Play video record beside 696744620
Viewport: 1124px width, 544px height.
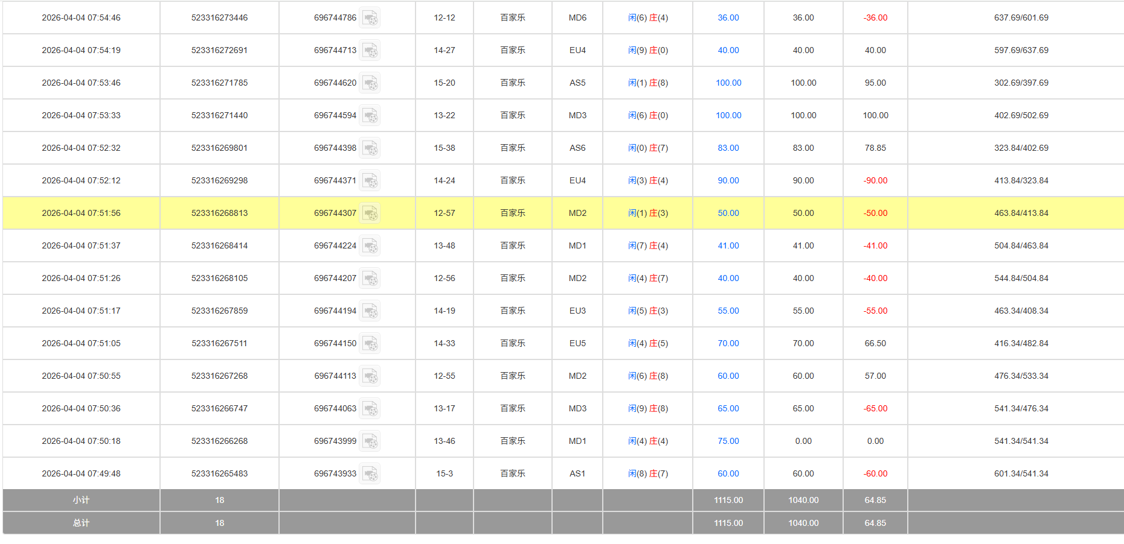click(x=370, y=83)
